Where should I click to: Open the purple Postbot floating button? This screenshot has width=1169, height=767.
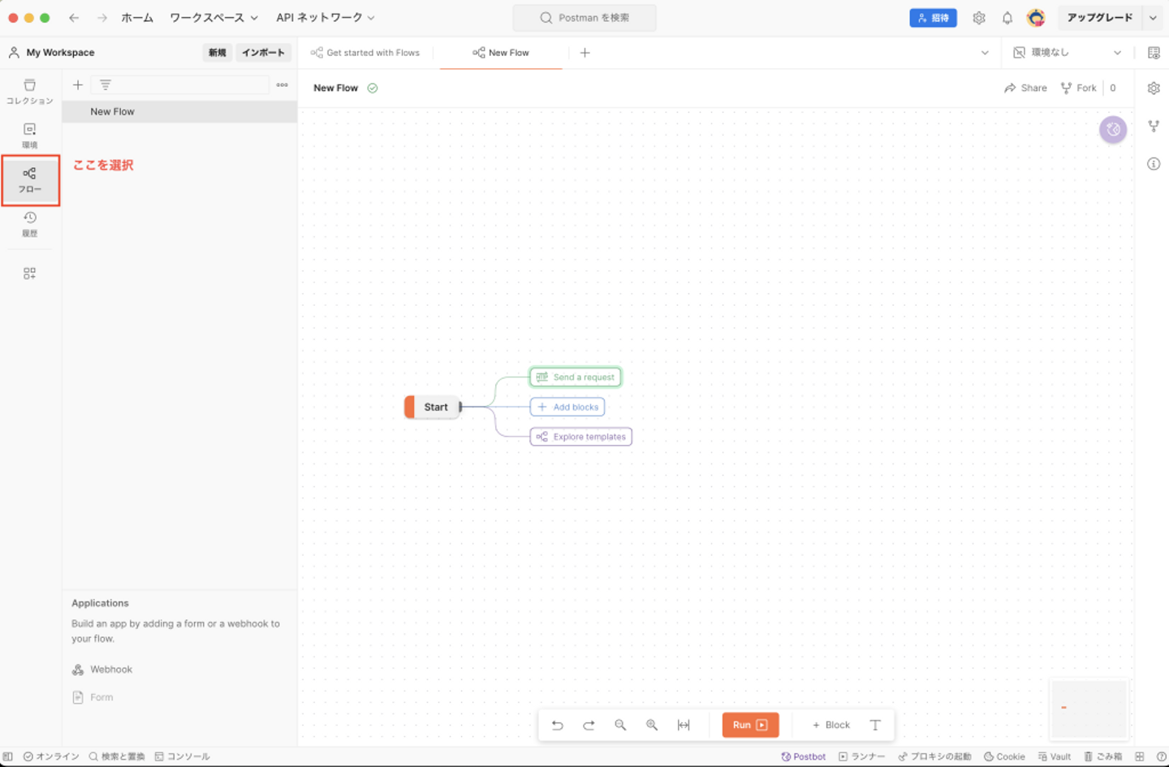tap(1113, 129)
